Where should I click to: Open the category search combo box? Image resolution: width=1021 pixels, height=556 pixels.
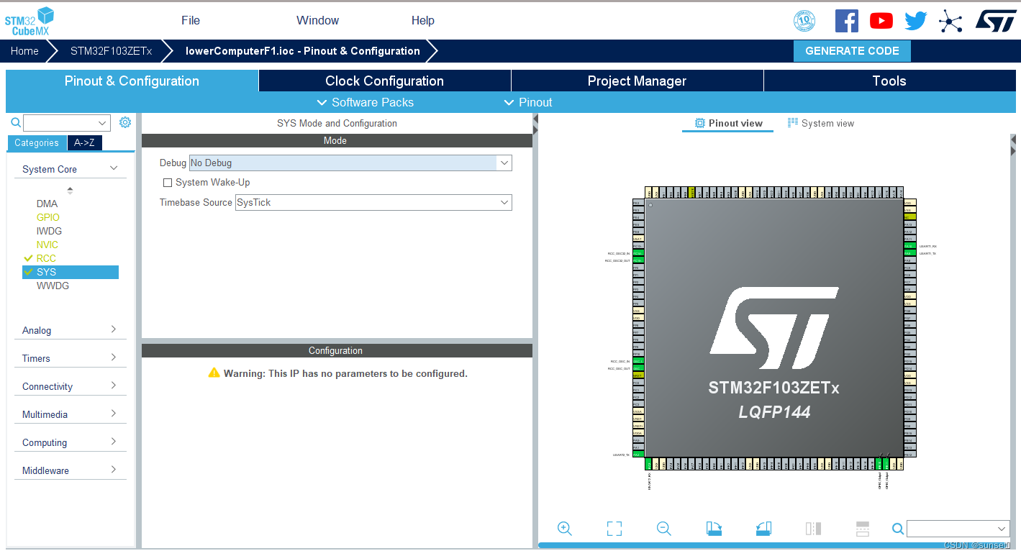(67, 123)
